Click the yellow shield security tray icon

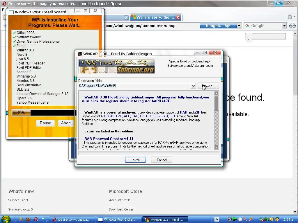tap(272, 220)
